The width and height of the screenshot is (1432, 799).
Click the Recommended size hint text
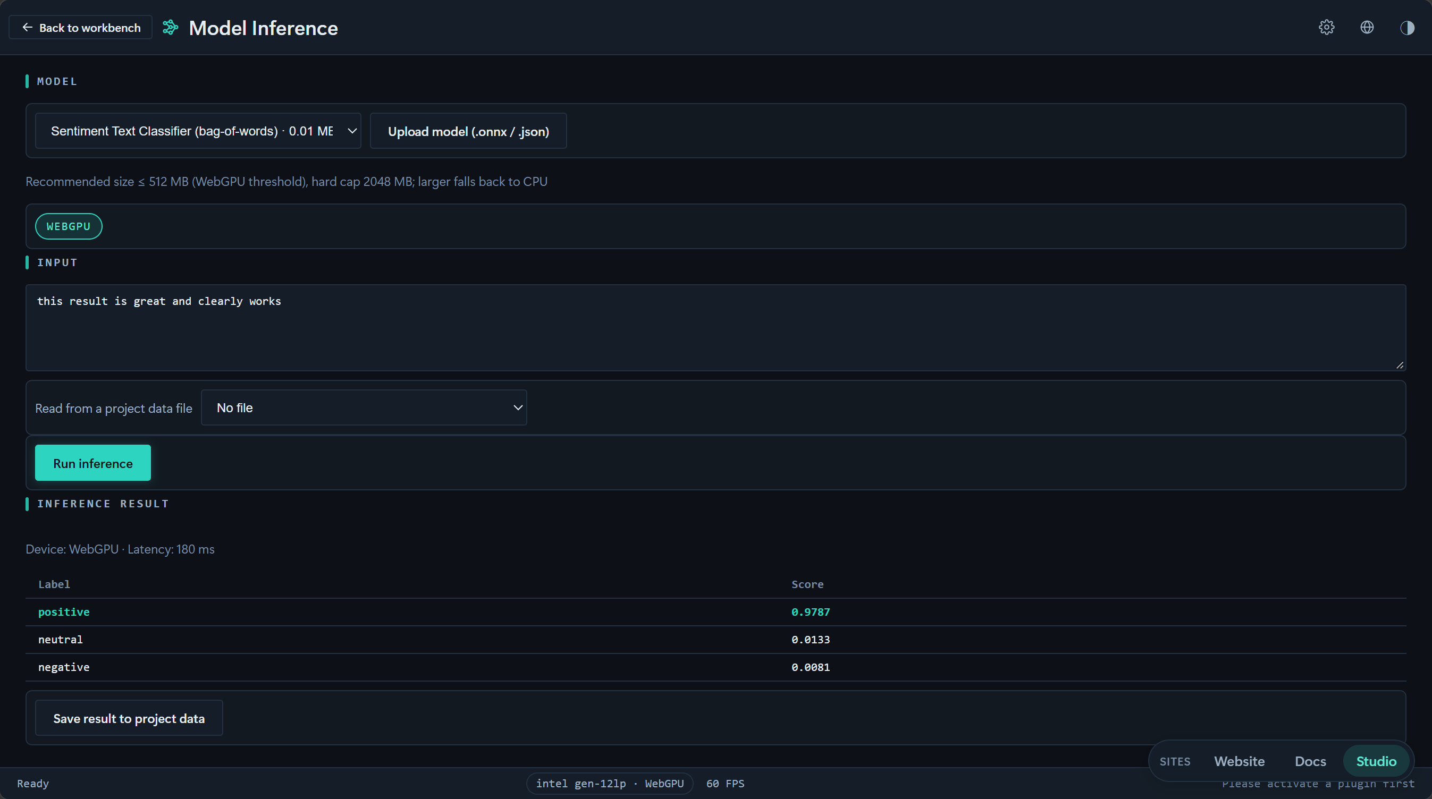point(287,182)
